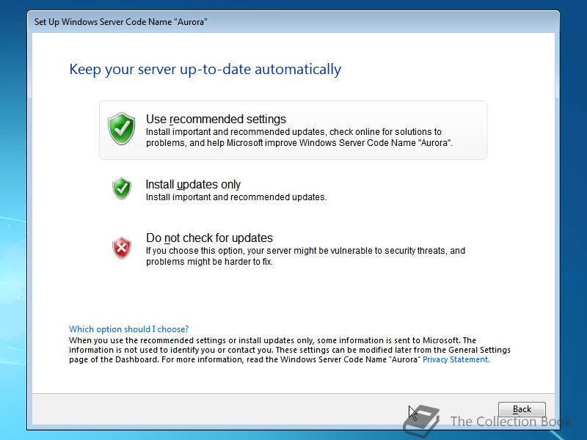Click the warning text about server vulnerable to security threats
Image resolution: width=587 pixels, height=440 pixels.
point(305,256)
